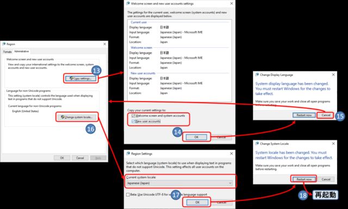Click the Change Display Language title icon
The width and height of the screenshot is (348, 209).
click(x=257, y=75)
